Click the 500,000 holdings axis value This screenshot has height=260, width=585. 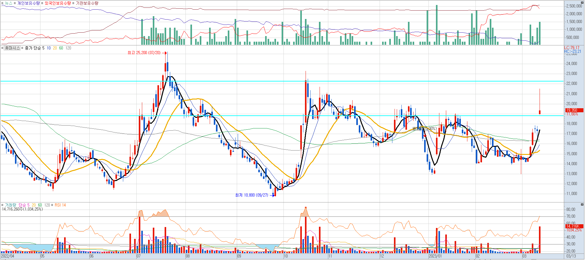[573, 37]
